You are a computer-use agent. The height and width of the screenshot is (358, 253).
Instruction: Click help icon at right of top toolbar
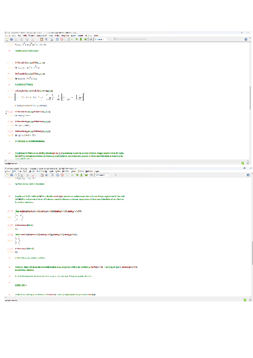click(x=246, y=39)
